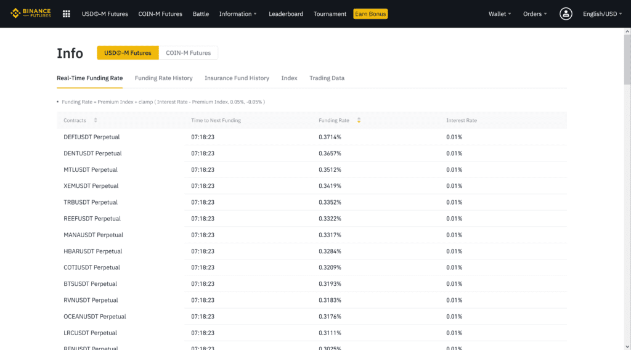Open the Tournament page
Screen dimensions: 631x350
330,14
